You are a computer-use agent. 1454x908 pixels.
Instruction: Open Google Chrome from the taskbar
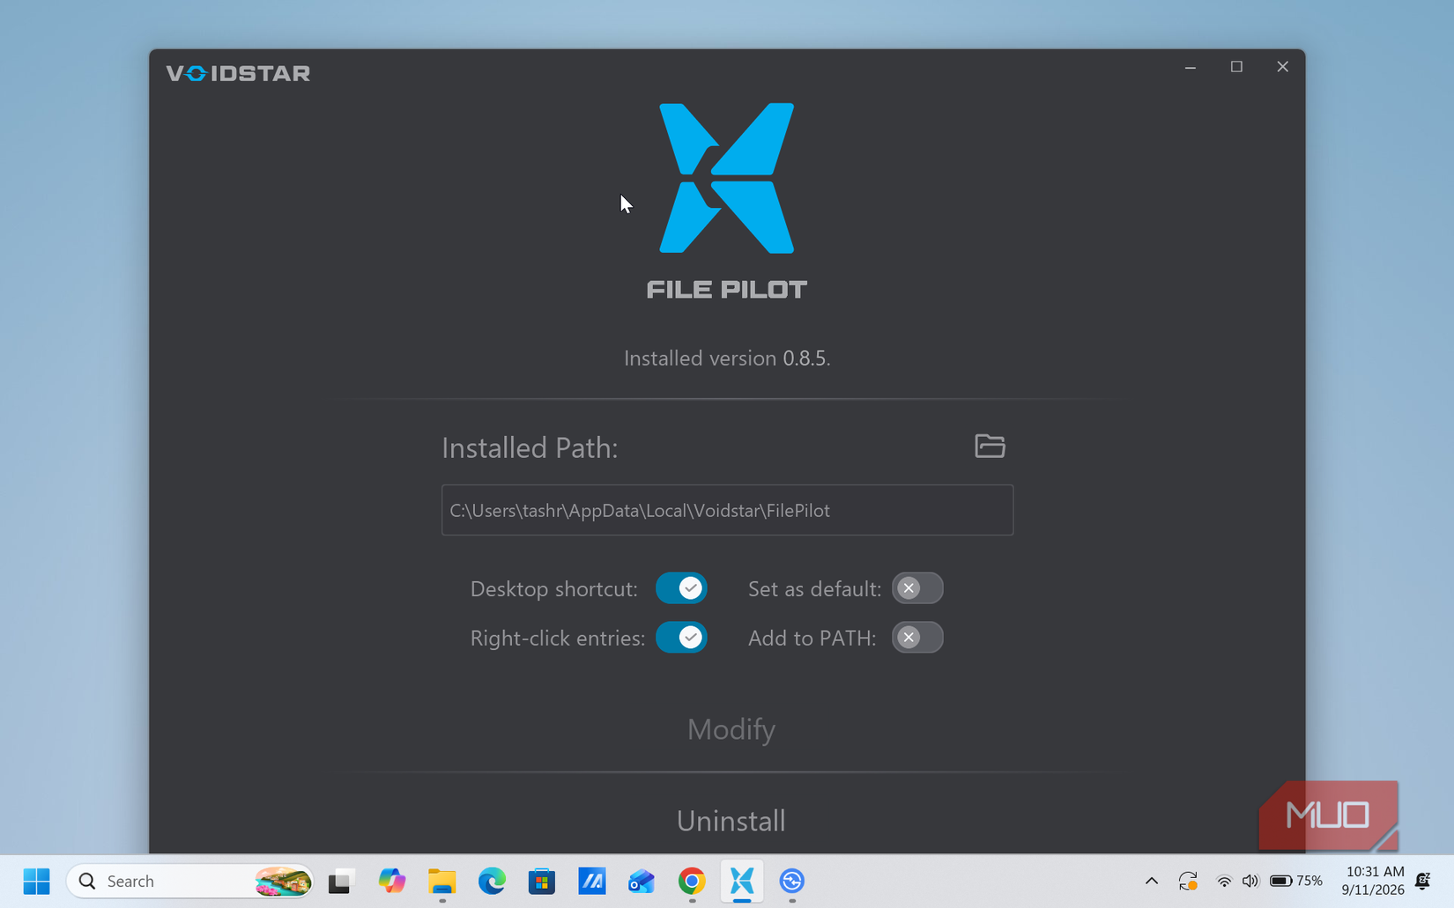click(x=692, y=881)
